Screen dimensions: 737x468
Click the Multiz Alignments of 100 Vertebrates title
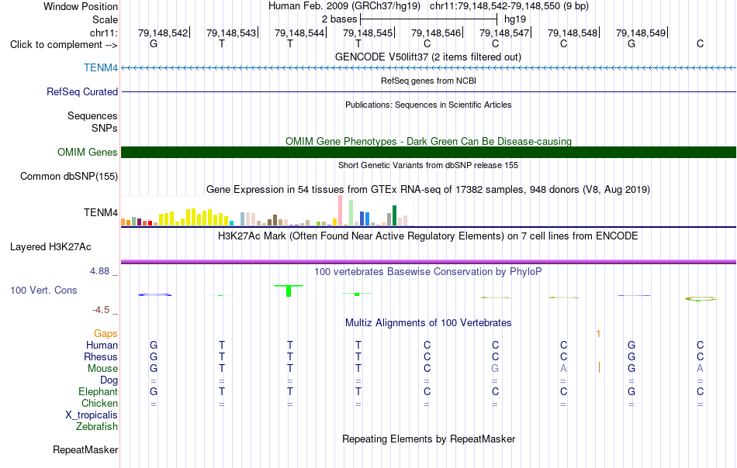[428, 322]
